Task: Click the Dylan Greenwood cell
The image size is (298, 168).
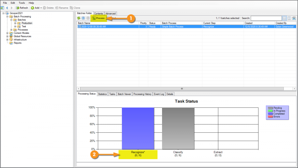Action: 285,26
